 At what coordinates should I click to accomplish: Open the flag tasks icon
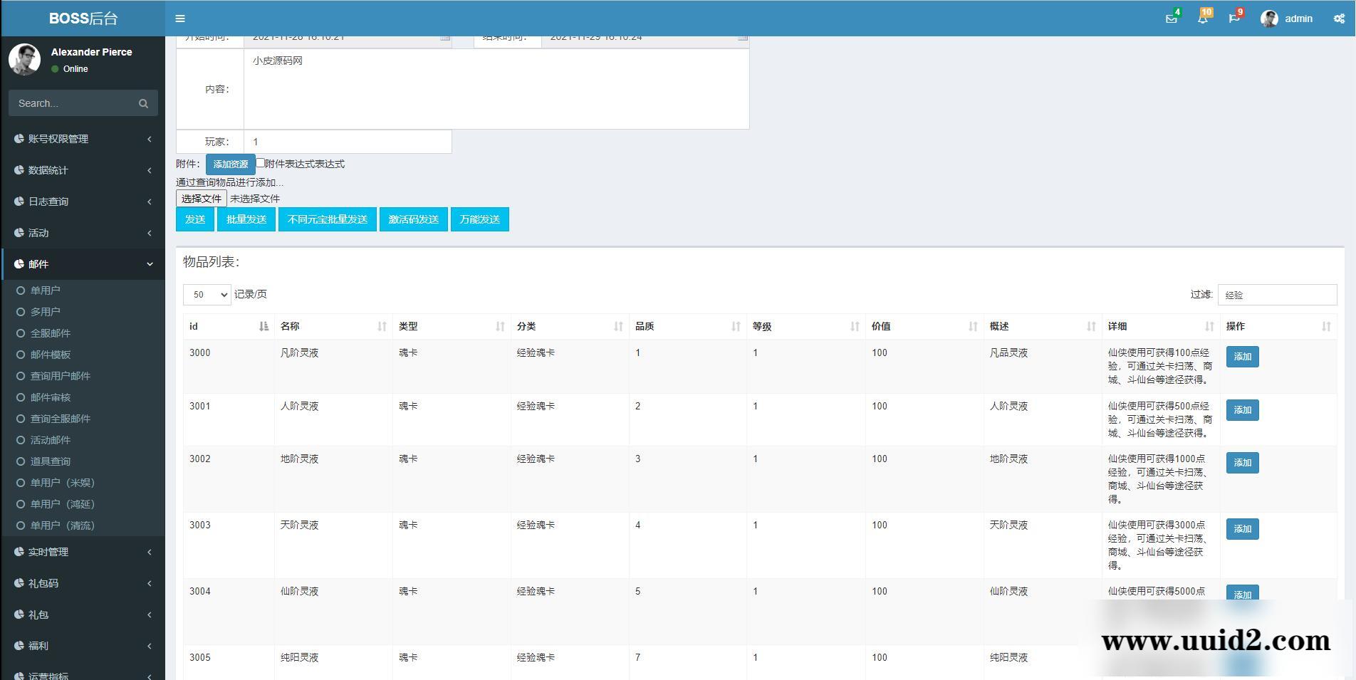tap(1234, 19)
